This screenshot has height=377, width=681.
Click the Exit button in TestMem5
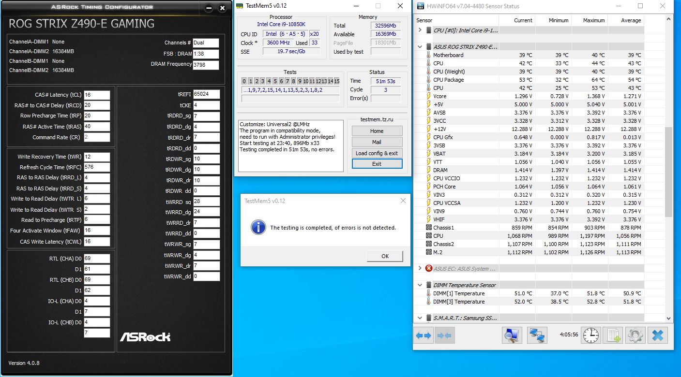click(377, 164)
